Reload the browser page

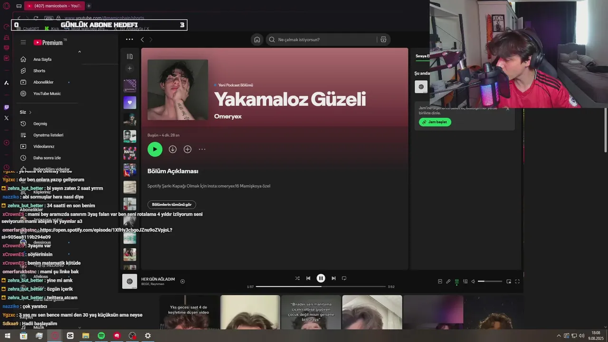pyautogui.click(x=36, y=18)
